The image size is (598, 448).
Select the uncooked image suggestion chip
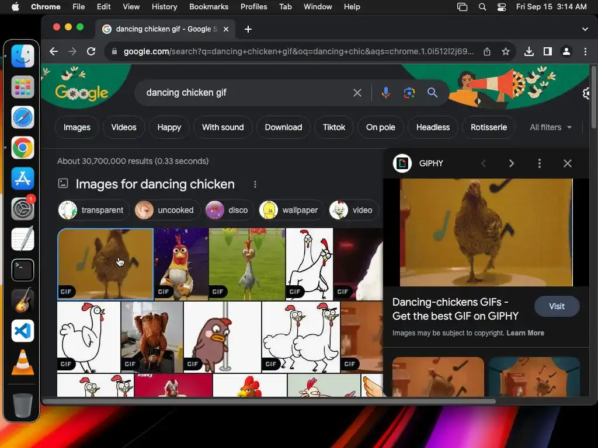pos(166,210)
